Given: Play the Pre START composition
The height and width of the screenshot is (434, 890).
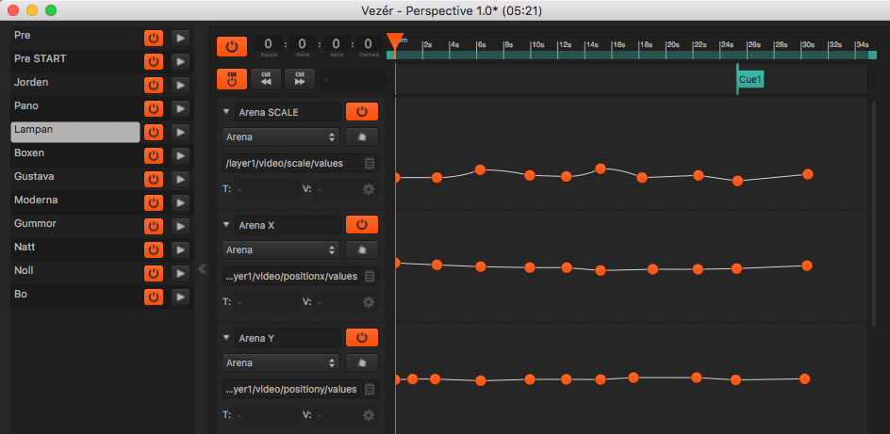Looking at the screenshot, I should point(180,61).
